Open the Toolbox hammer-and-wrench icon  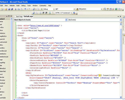click(x=113, y=9)
